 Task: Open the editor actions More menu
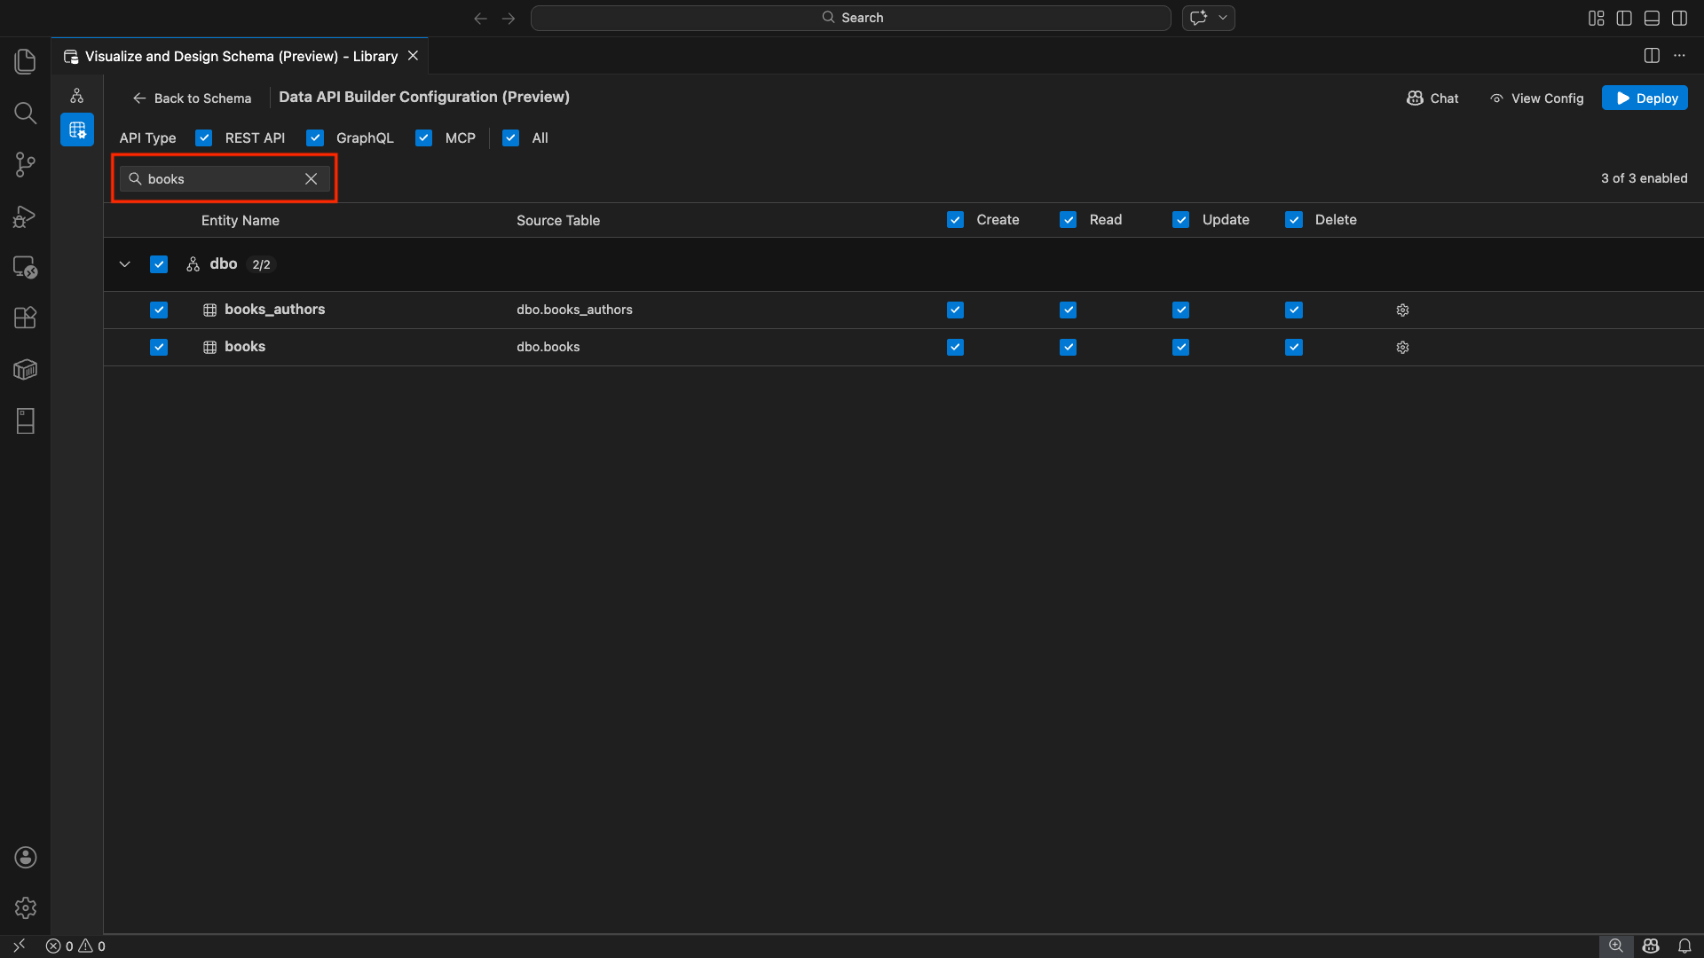pyautogui.click(x=1680, y=55)
